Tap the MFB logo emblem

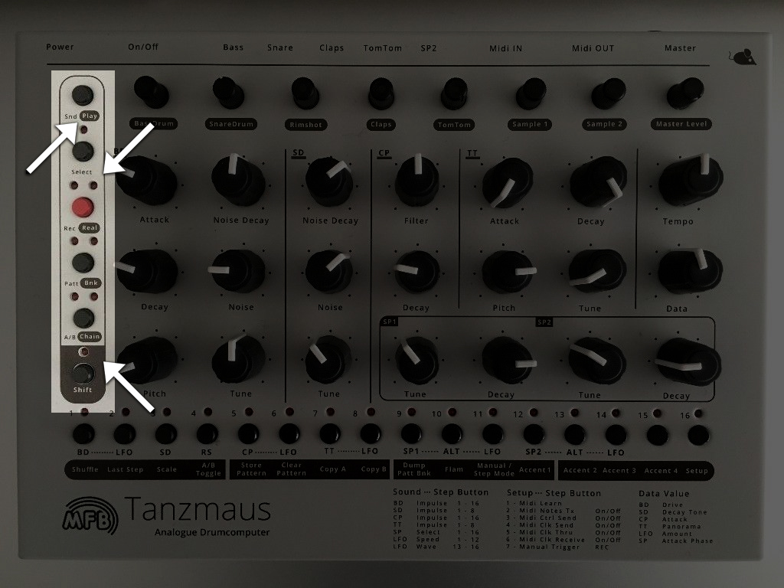[x=90, y=515]
